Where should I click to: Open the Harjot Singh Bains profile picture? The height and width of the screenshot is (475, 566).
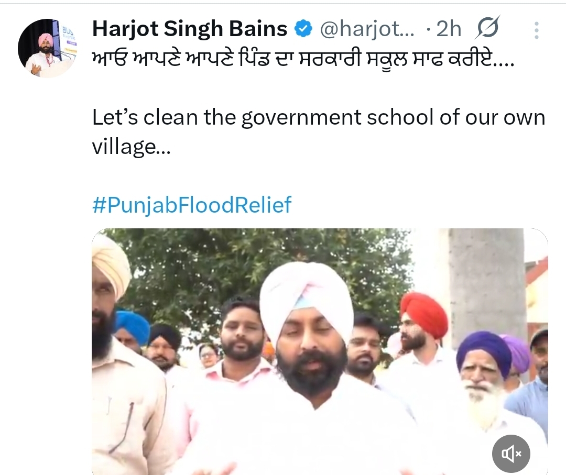pyautogui.click(x=47, y=48)
